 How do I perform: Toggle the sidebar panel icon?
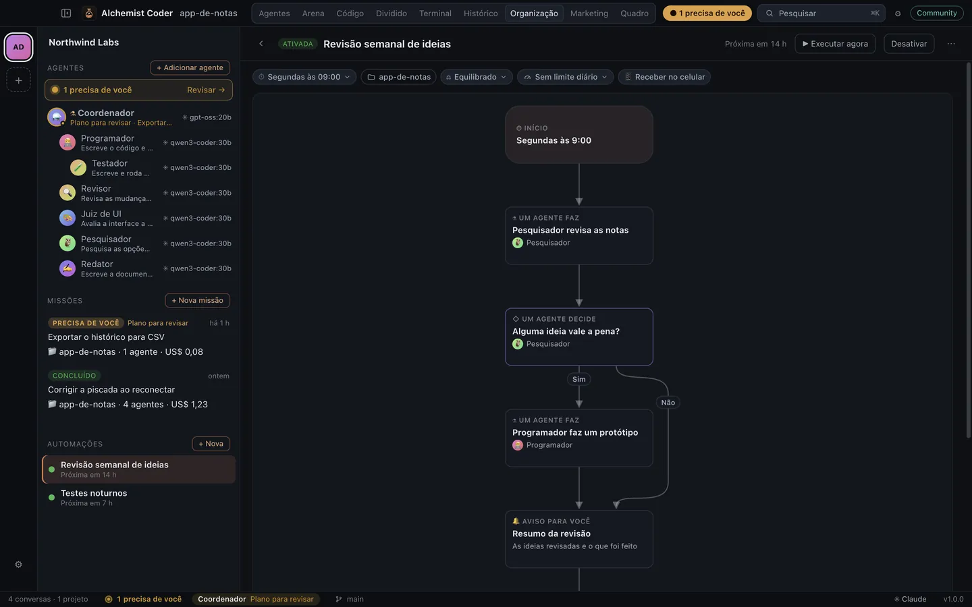click(66, 13)
